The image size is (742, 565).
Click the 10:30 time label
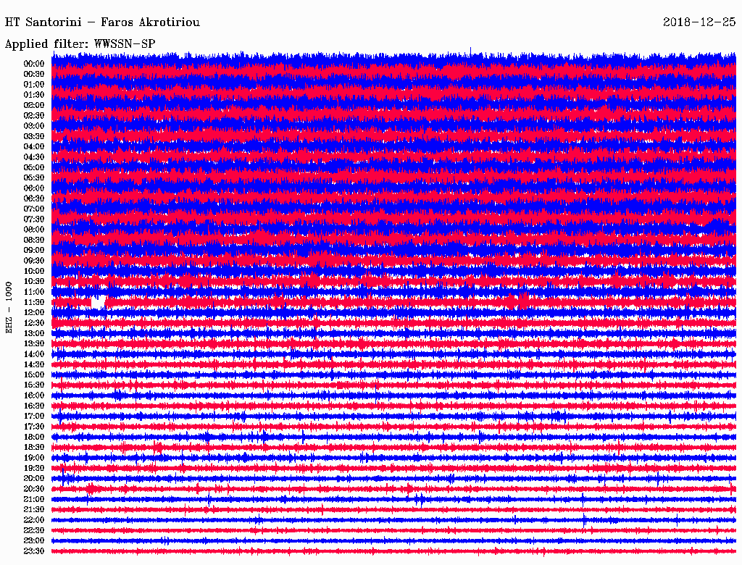coord(34,282)
